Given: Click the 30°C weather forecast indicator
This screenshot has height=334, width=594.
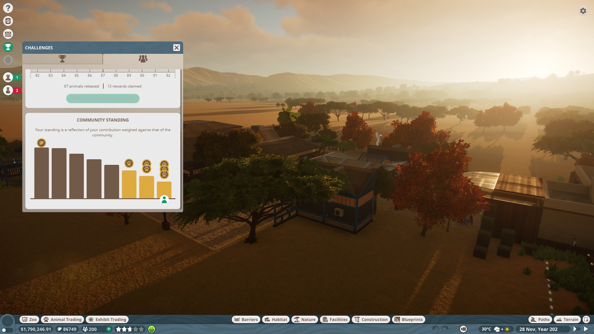Looking at the screenshot, I should (496, 329).
